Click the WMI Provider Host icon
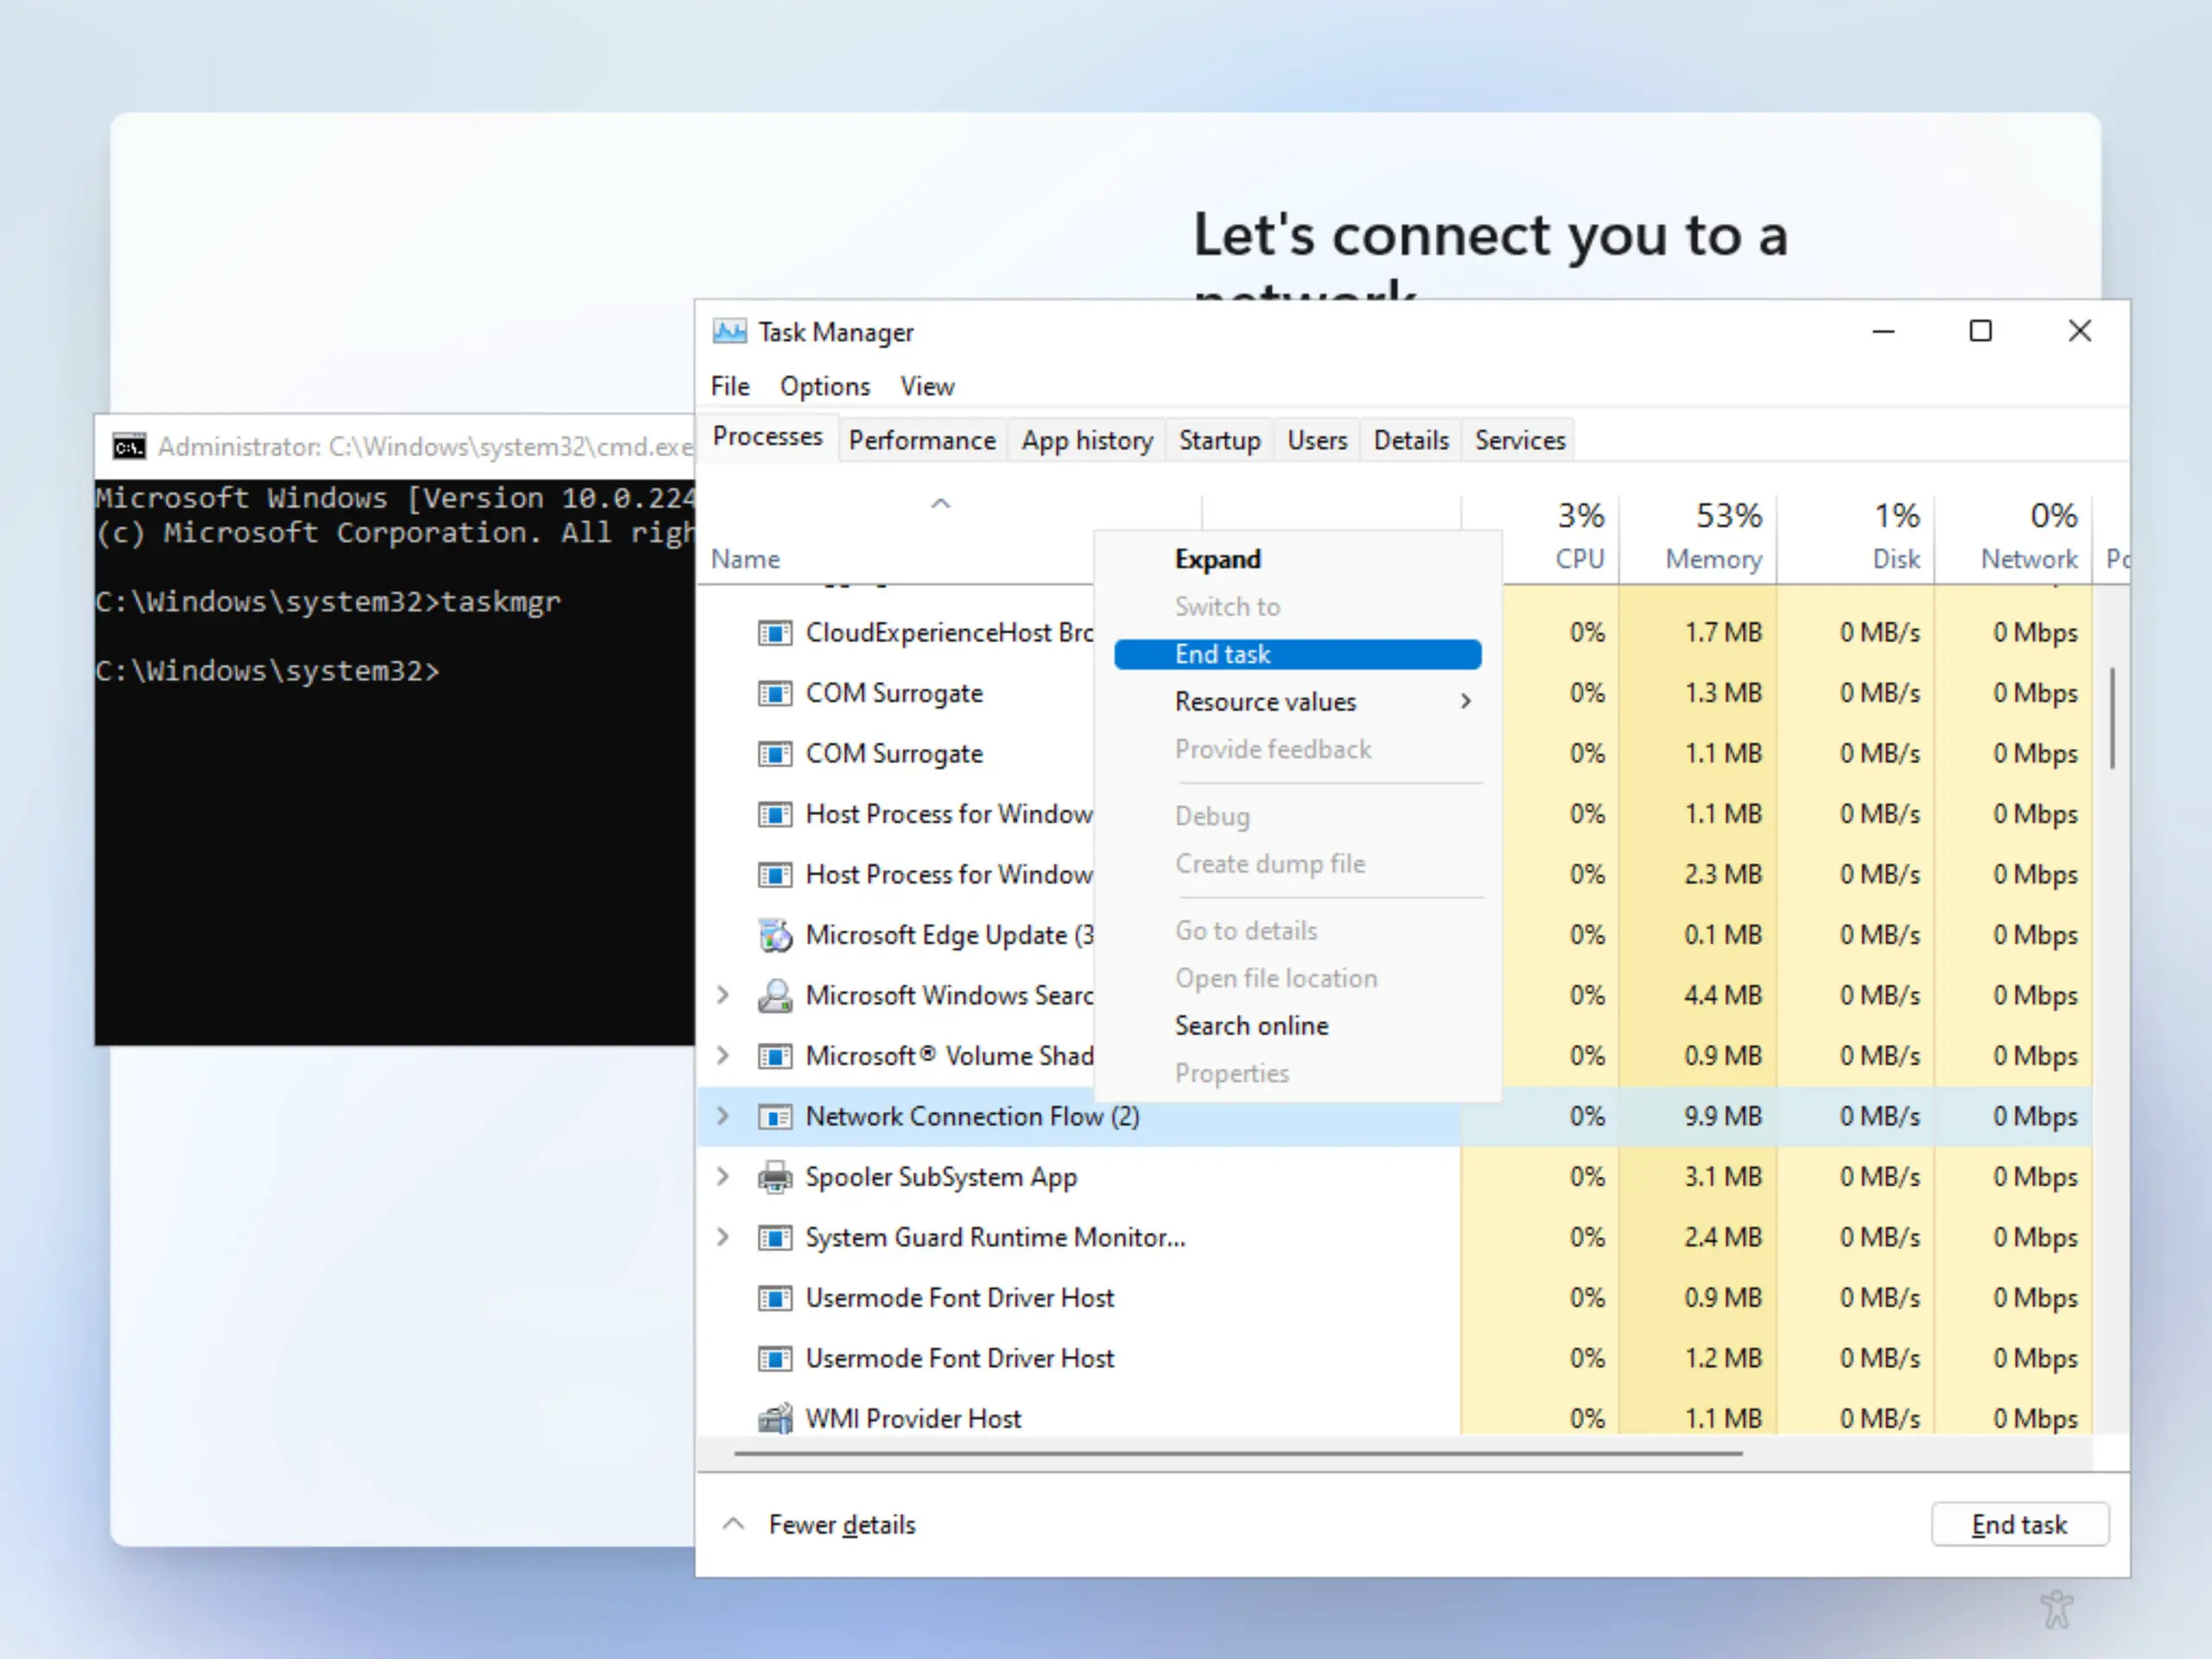 [x=775, y=1419]
